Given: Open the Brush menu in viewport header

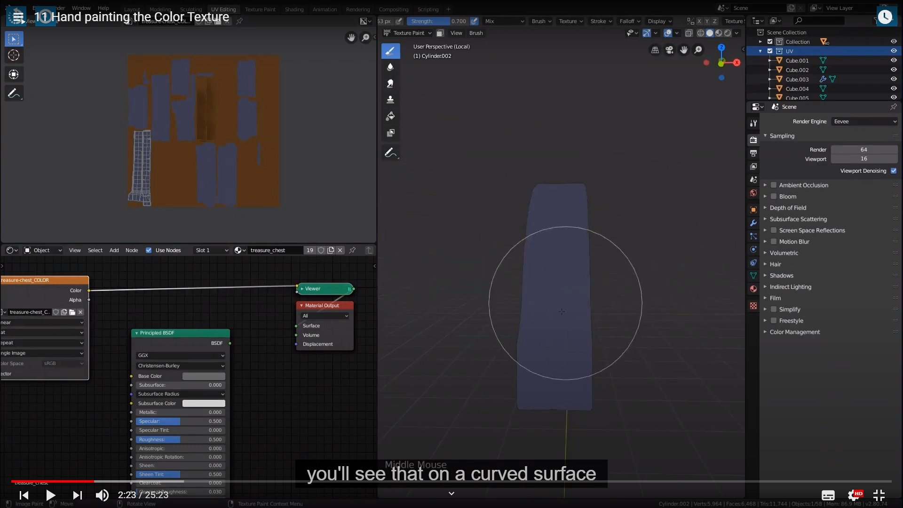Looking at the screenshot, I should tap(476, 33).
